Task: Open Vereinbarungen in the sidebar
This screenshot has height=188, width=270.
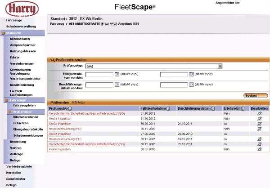Action: point(22,64)
